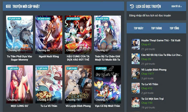Click the history clock icon
This screenshot has height=112, width=188.
coord(132,6)
